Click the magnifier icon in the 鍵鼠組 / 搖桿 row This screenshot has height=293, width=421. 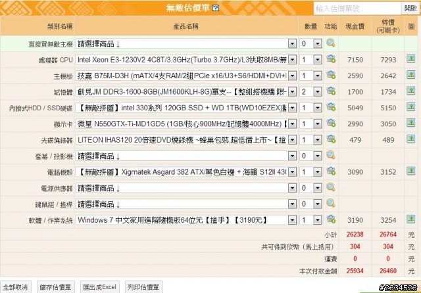pyautogui.click(x=331, y=204)
